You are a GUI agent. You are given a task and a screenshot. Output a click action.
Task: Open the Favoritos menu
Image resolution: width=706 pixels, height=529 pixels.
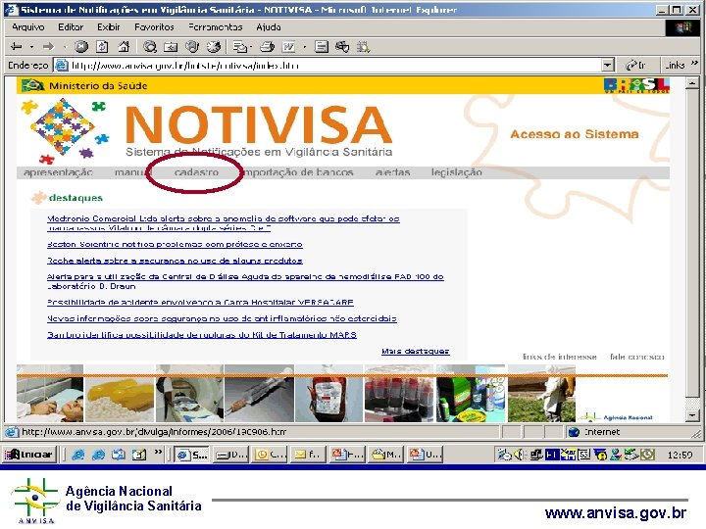click(x=154, y=27)
